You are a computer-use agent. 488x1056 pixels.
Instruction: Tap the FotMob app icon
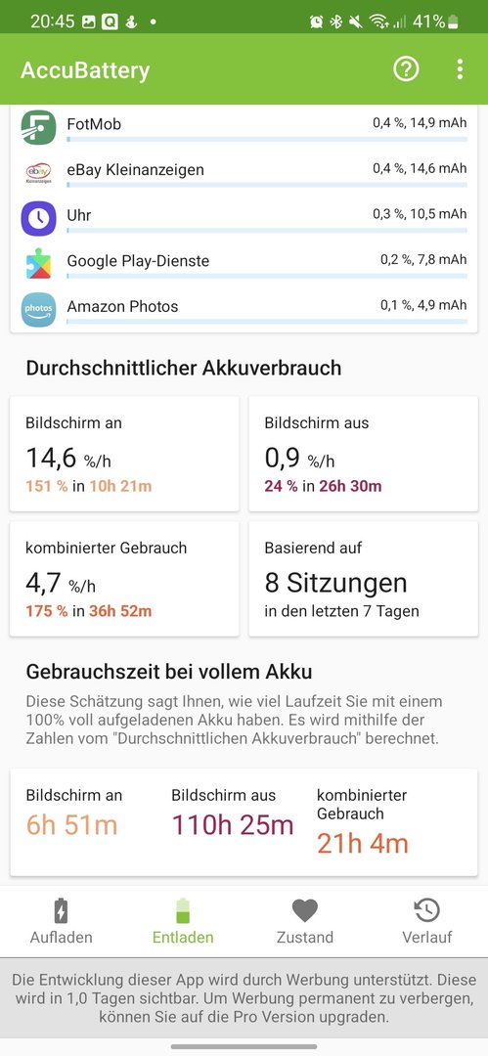coord(38,127)
